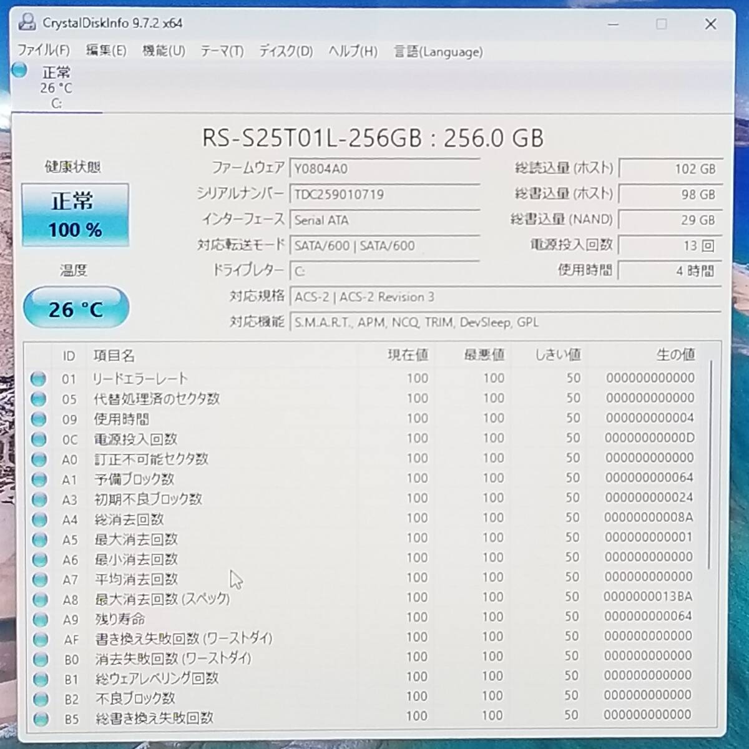Click the transfer mode field SATA/600 | SATA/600
Viewport: 749px width, 749px height.
(384, 245)
